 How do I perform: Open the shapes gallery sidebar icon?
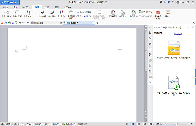[150, 49]
